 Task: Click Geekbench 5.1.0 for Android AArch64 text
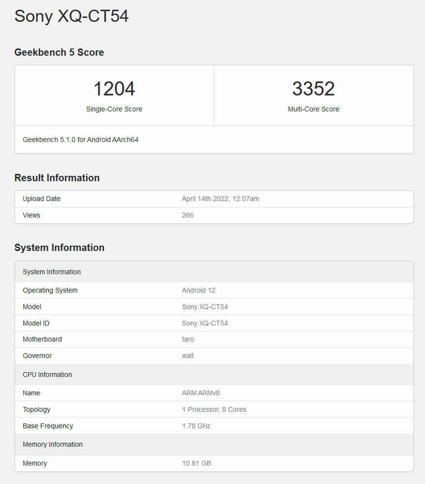pos(80,140)
